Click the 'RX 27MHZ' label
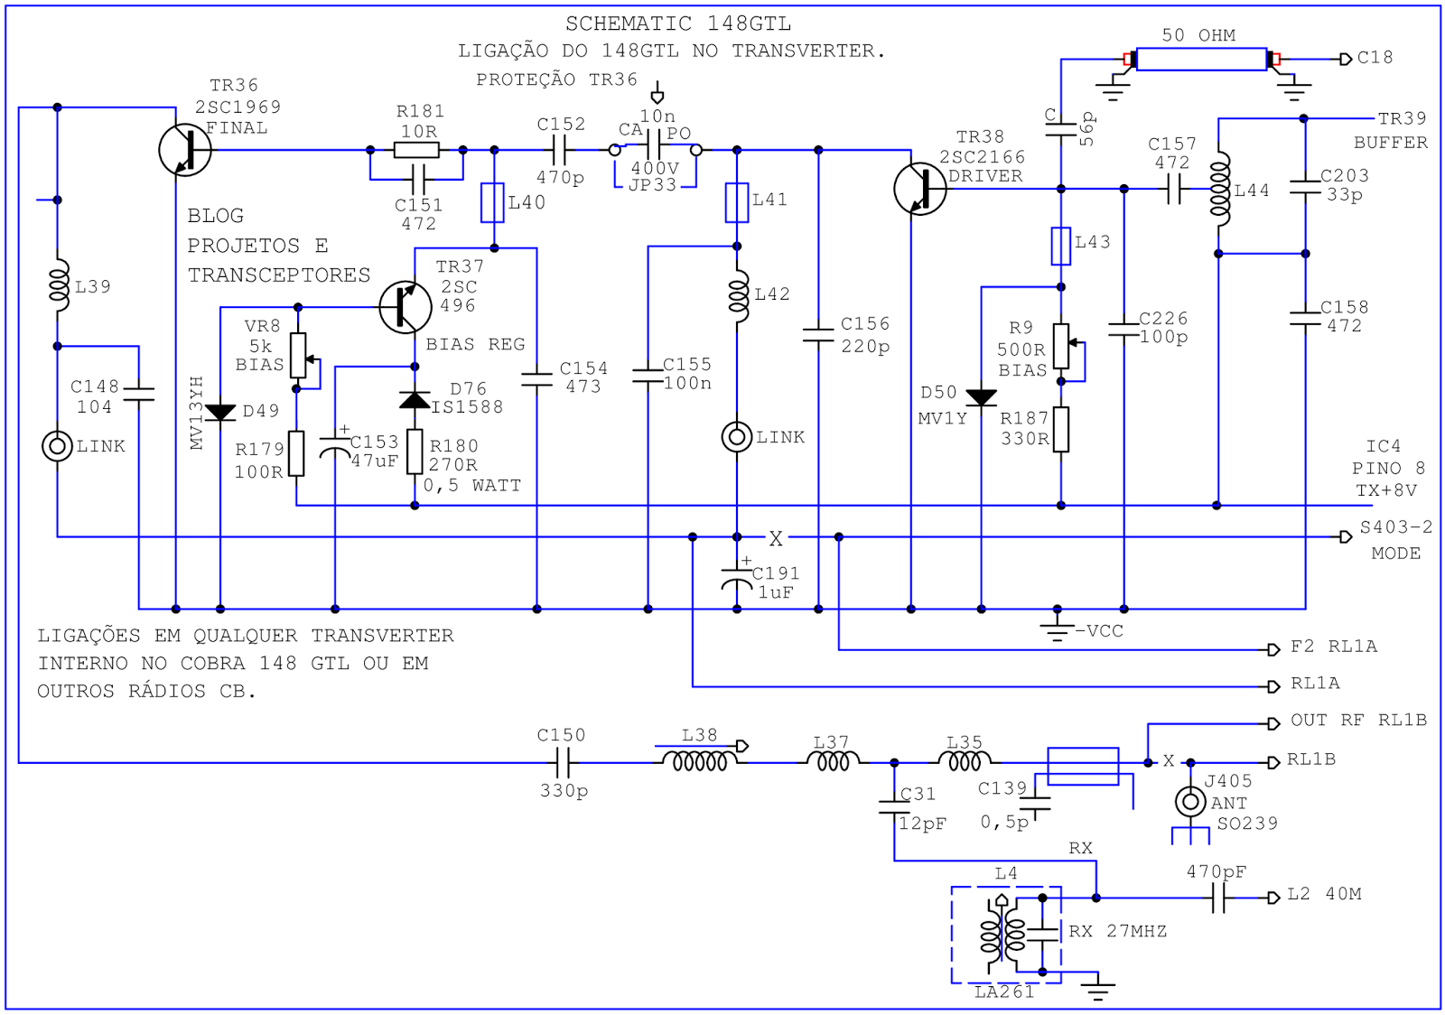Viewport: 1445px width, 1015px height. coord(1117,931)
